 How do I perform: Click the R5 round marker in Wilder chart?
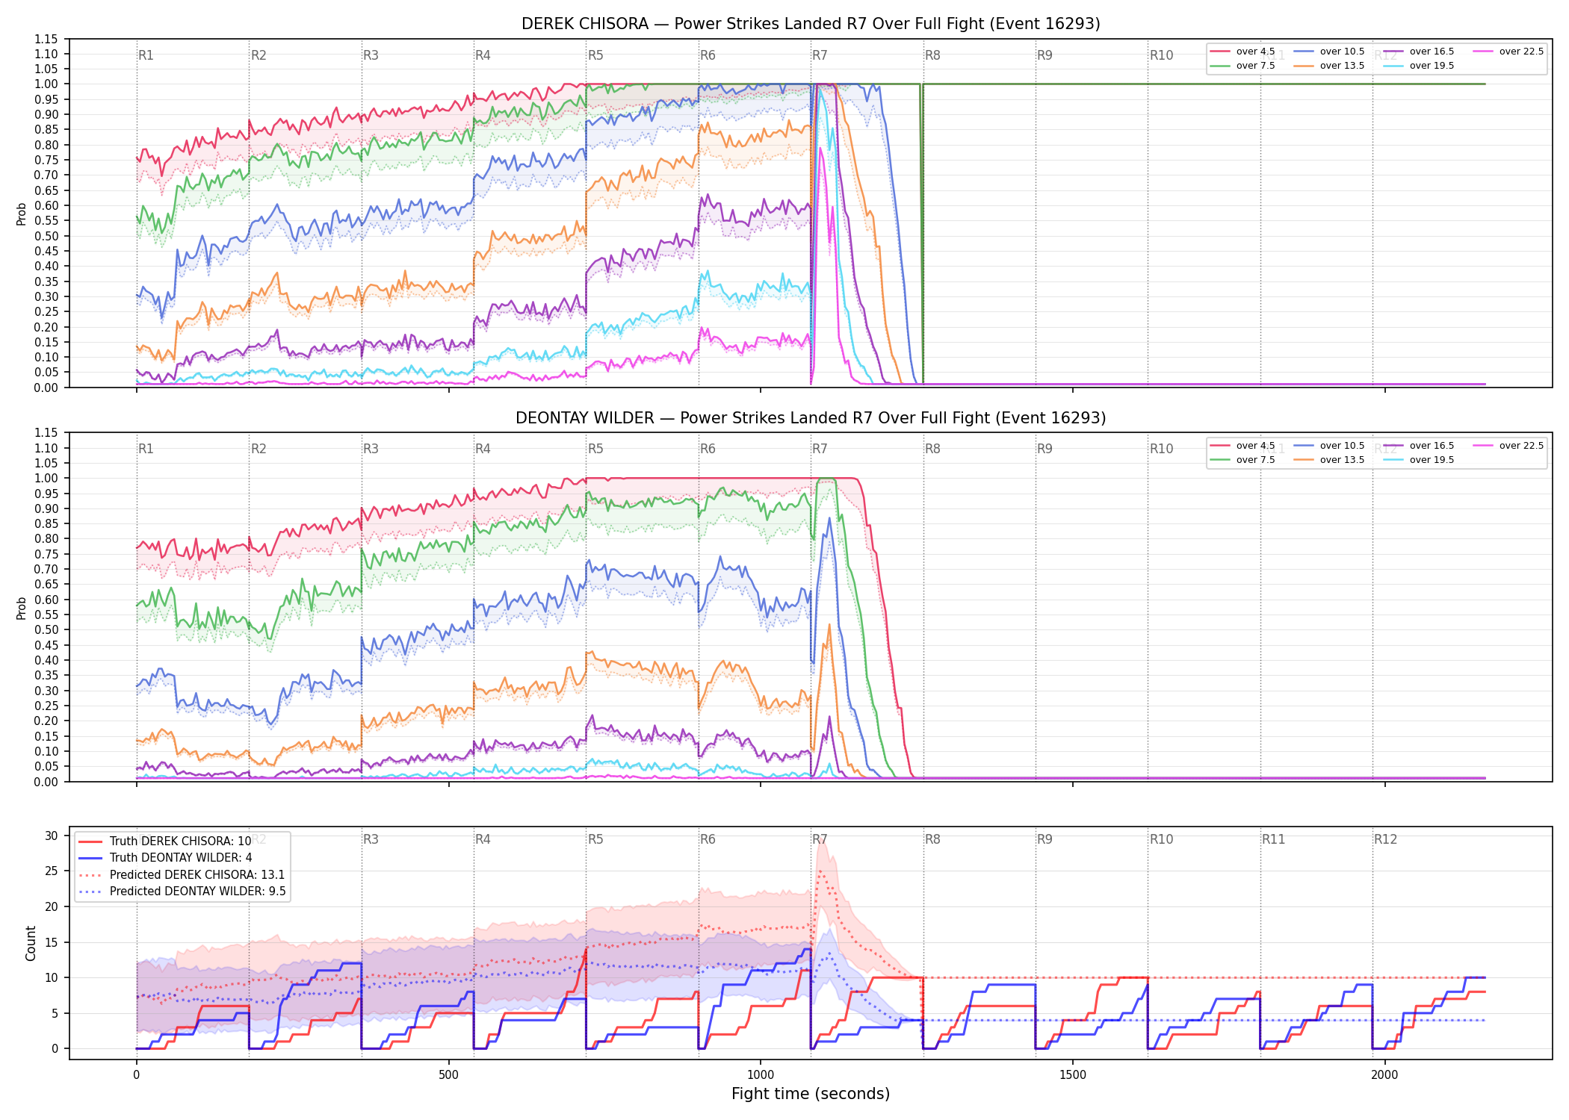(595, 449)
